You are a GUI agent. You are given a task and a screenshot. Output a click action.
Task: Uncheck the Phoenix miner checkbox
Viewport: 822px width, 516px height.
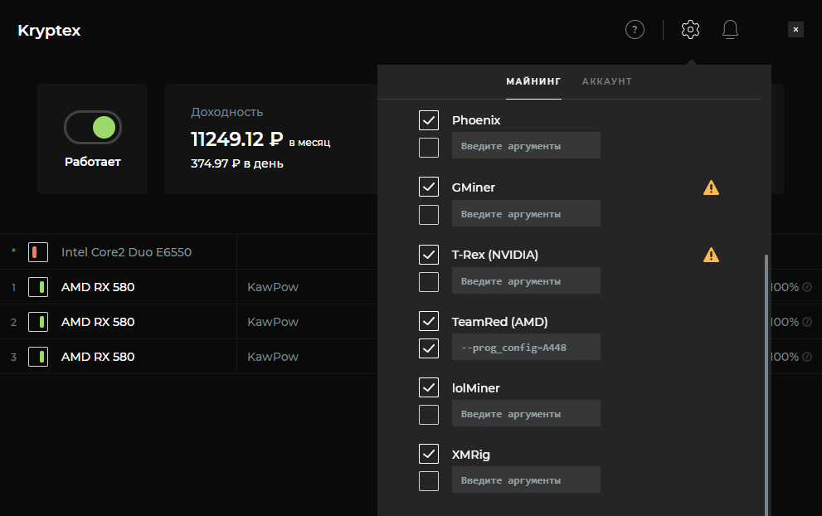(x=429, y=120)
